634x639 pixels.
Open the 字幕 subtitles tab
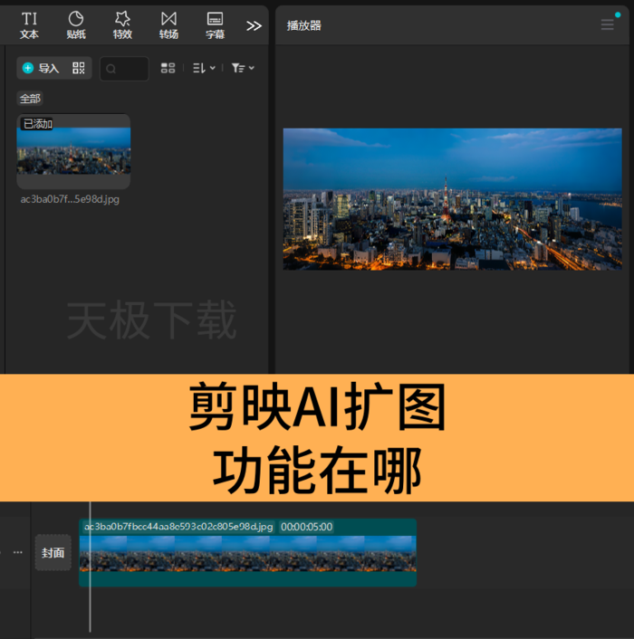pos(215,25)
